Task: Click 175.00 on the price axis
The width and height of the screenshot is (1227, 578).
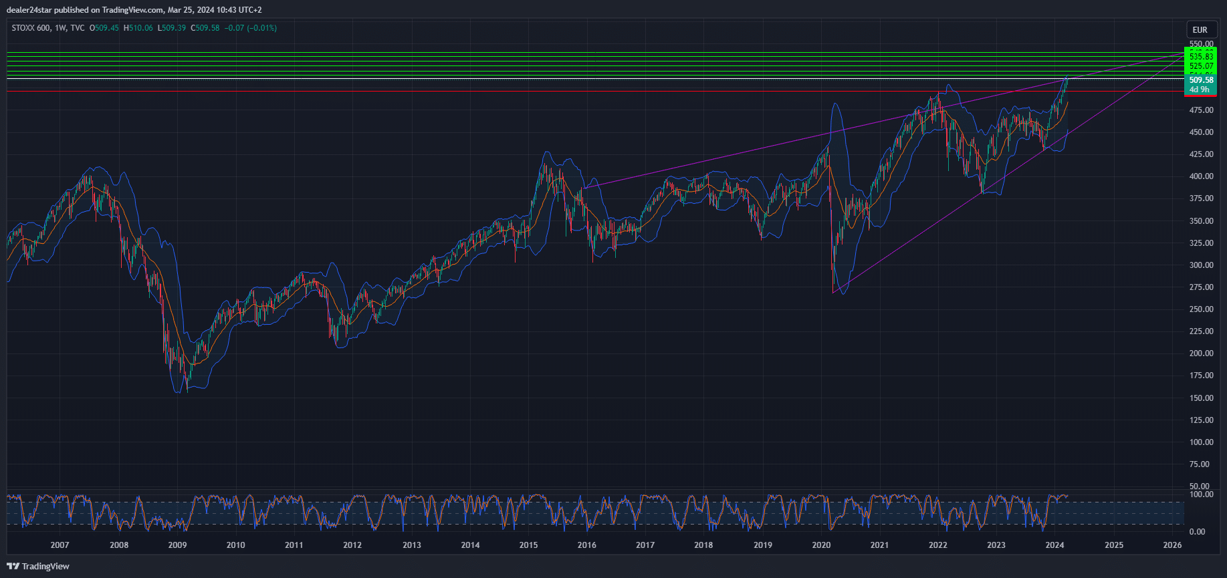Action: point(1202,376)
